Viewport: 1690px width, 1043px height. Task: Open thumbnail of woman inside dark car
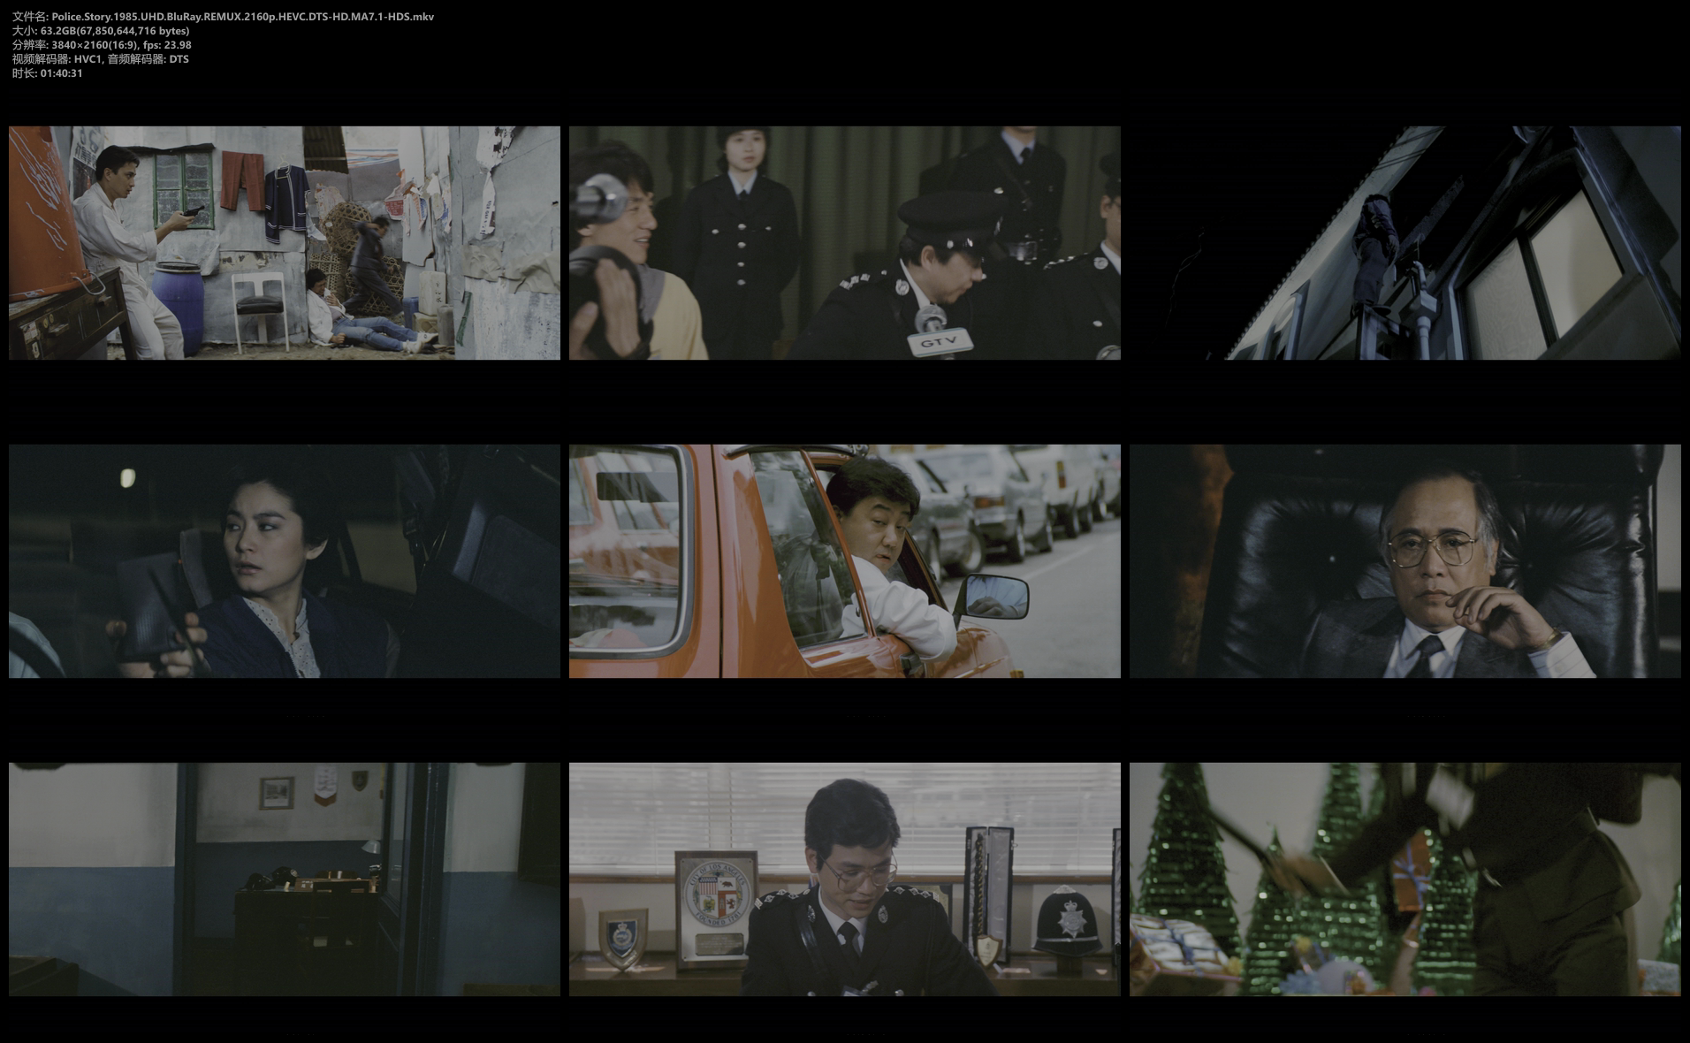[x=285, y=561]
